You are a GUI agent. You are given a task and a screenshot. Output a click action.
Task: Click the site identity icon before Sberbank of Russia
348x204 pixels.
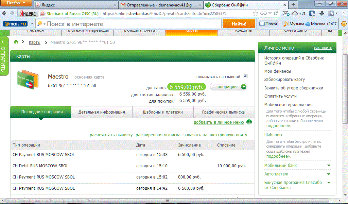click(42, 14)
